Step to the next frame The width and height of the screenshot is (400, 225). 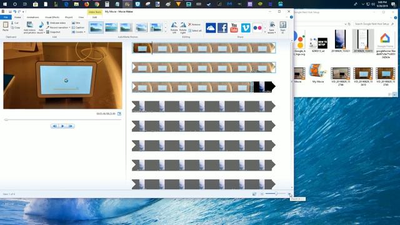pyautogui.click(x=71, y=126)
